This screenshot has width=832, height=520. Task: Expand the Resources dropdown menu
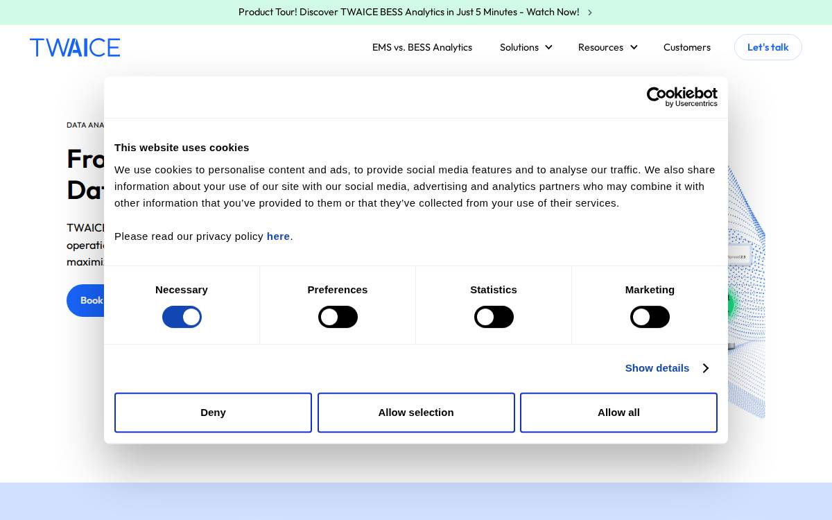(x=607, y=47)
